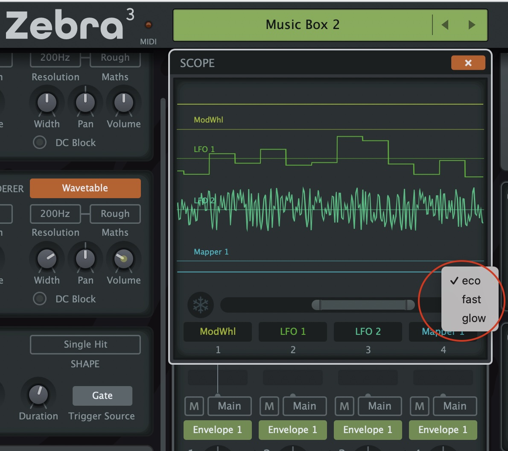Click the Envelope 1 button in the third lane
This screenshot has width=508, height=451.
(368, 430)
